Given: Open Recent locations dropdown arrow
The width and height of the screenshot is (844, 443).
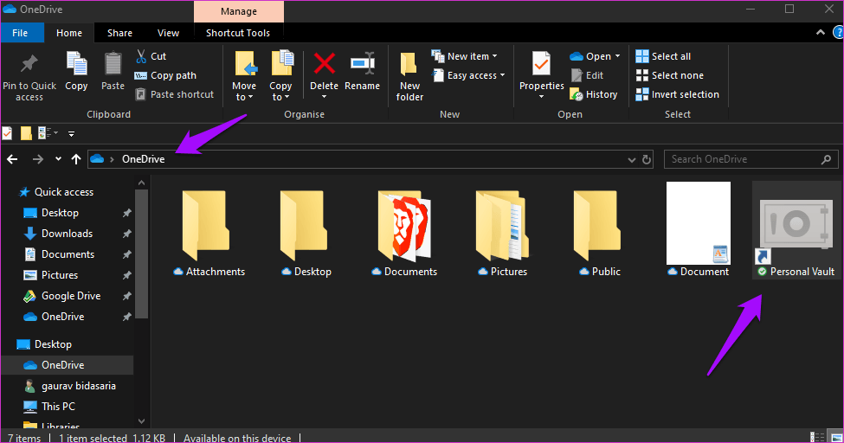Looking at the screenshot, I should 58,159.
